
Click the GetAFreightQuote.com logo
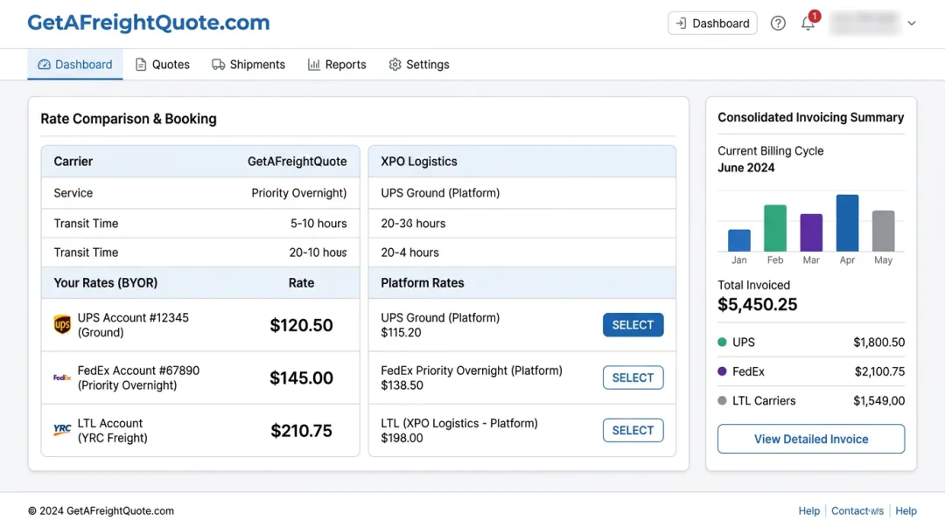pos(148,23)
